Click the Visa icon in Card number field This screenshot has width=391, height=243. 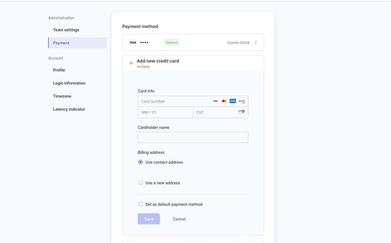point(215,101)
